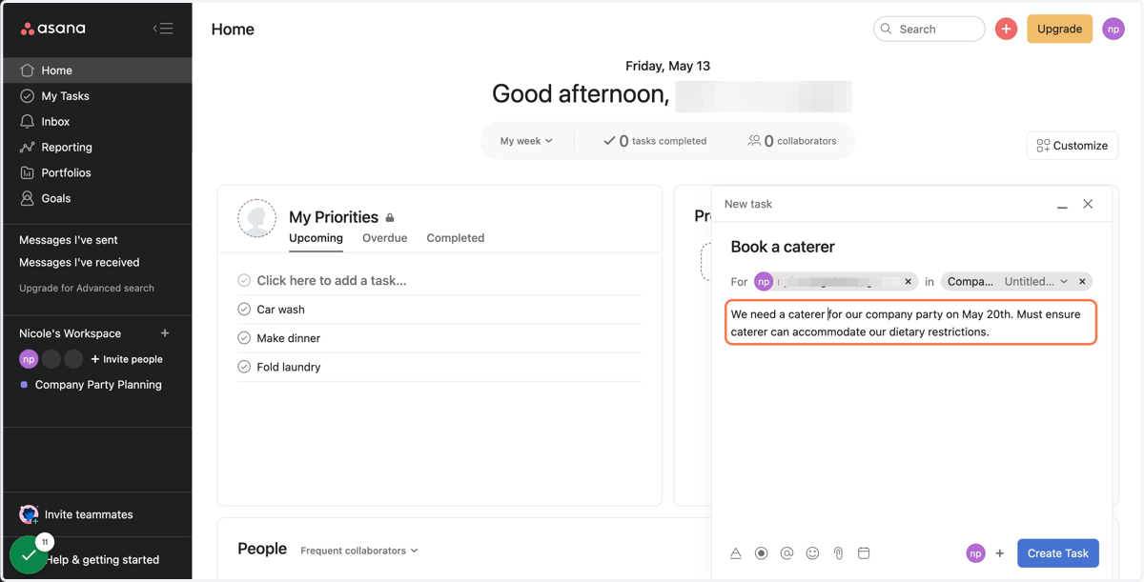Viewport: 1144px width, 582px height.
Task: Click the green checkmark progress badge
Action: (28, 555)
